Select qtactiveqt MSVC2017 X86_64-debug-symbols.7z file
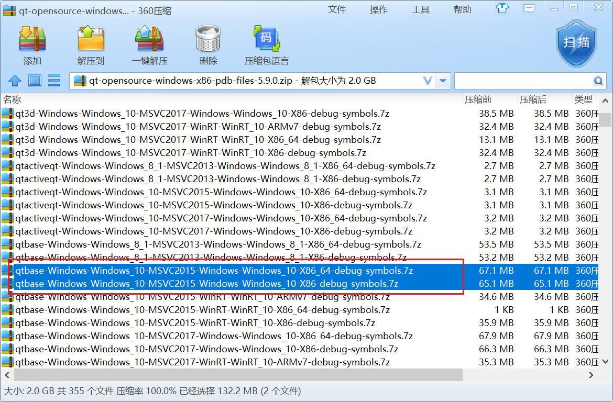 (300, 218)
